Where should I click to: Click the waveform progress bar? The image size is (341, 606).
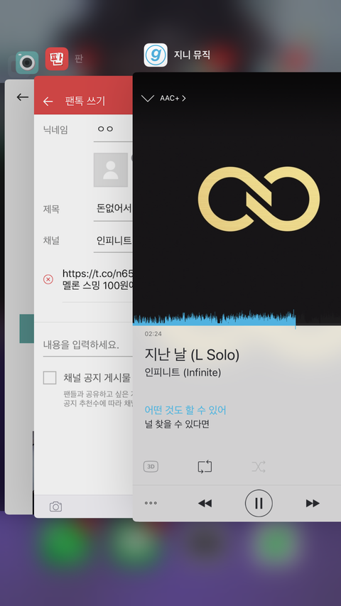pyautogui.click(x=237, y=318)
